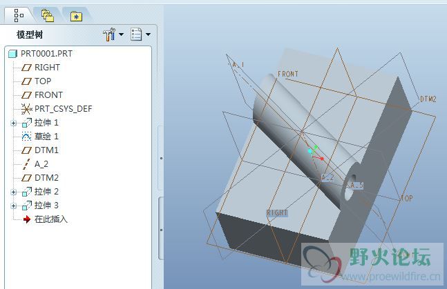Screen dimensions: 447x289
Task: Click extrude icon beside 拉伸 1
Action: tap(27, 123)
